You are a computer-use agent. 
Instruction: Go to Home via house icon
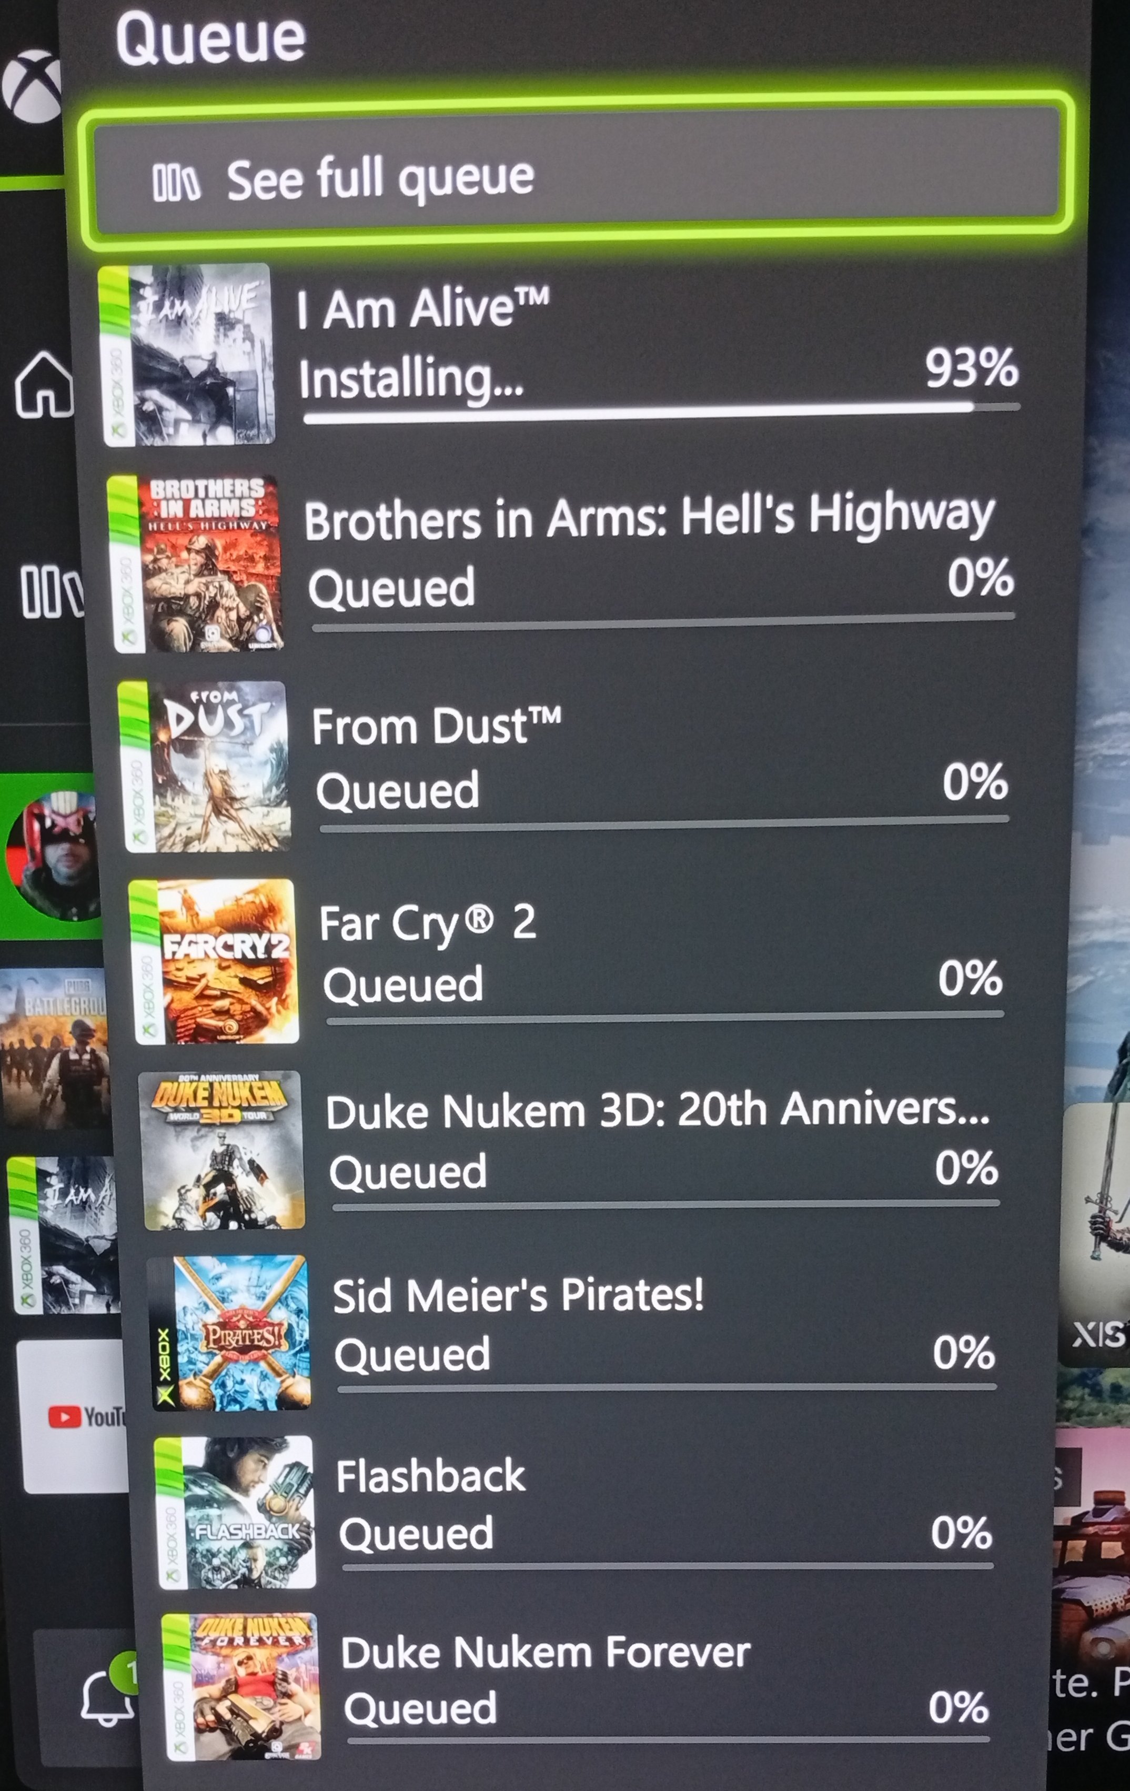[43, 385]
